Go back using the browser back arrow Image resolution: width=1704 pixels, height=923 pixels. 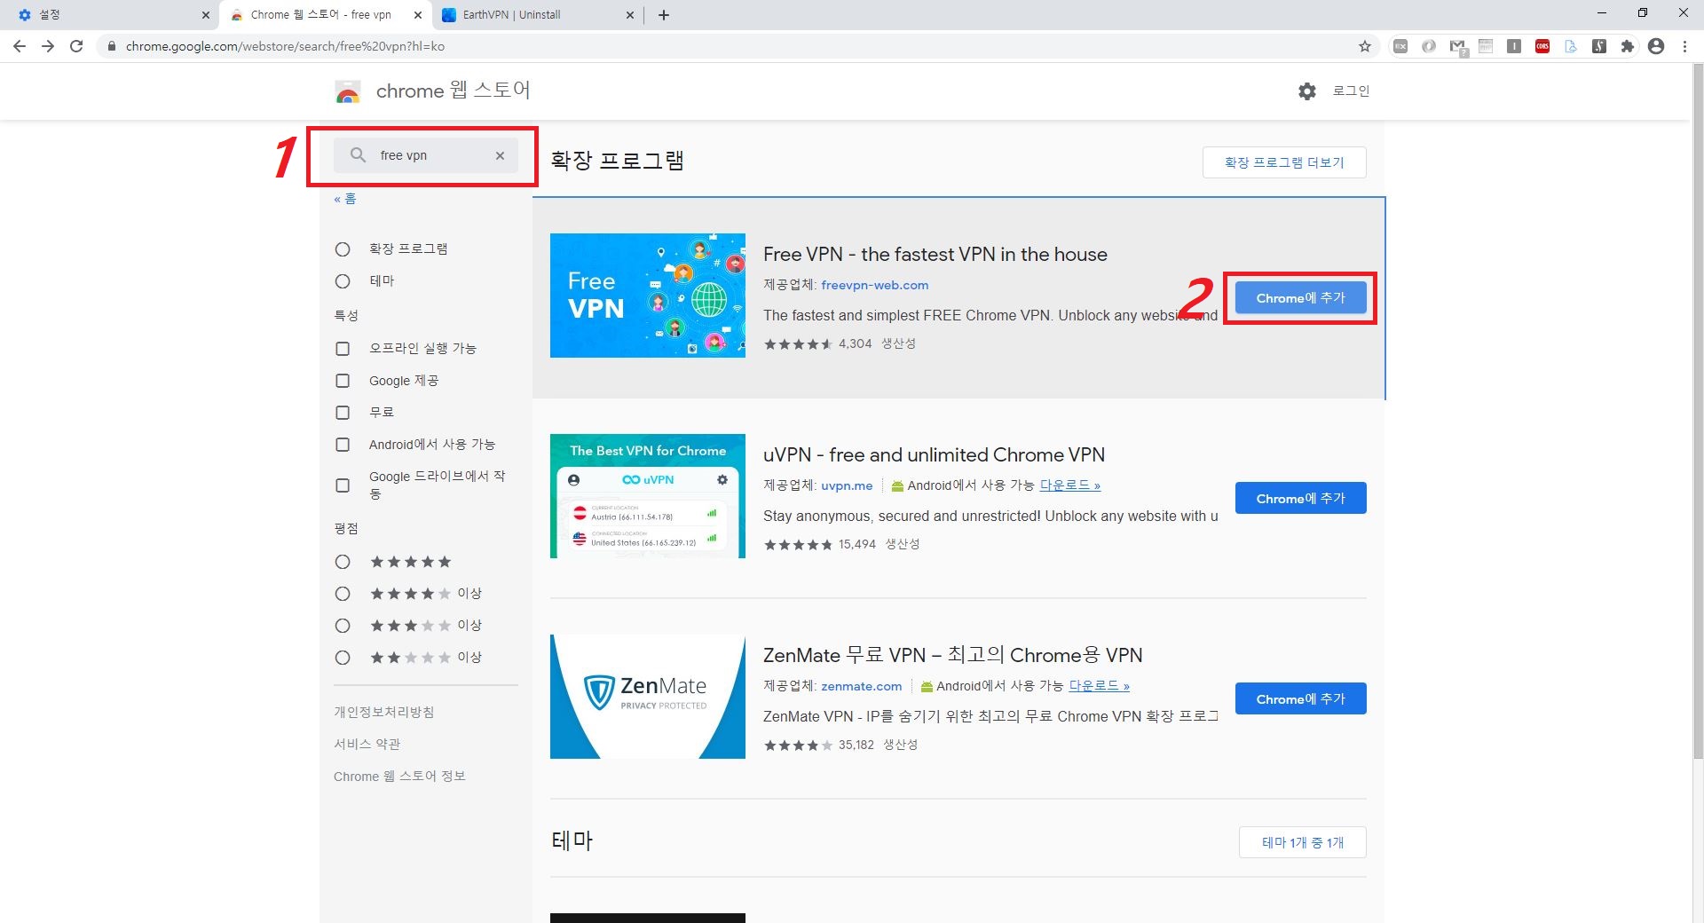(20, 46)
